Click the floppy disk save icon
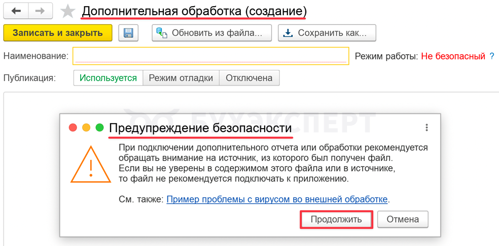 click(128, 33)
